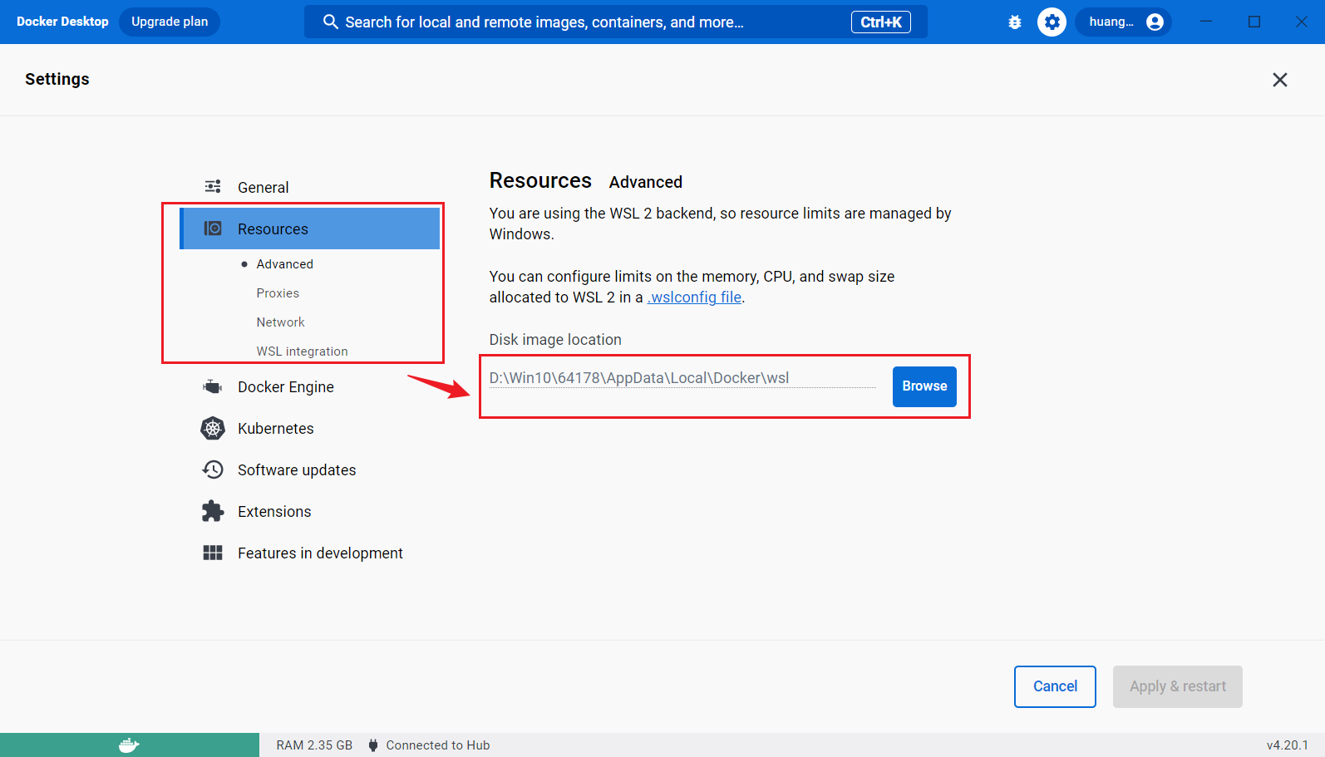Minimize the Docker Desktop window
The image size is (1325, 757).
tap(1206, 22)
